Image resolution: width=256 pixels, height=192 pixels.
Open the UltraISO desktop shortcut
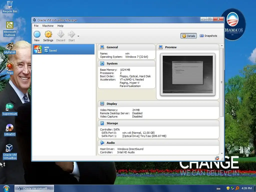click(x=10, y=130)
